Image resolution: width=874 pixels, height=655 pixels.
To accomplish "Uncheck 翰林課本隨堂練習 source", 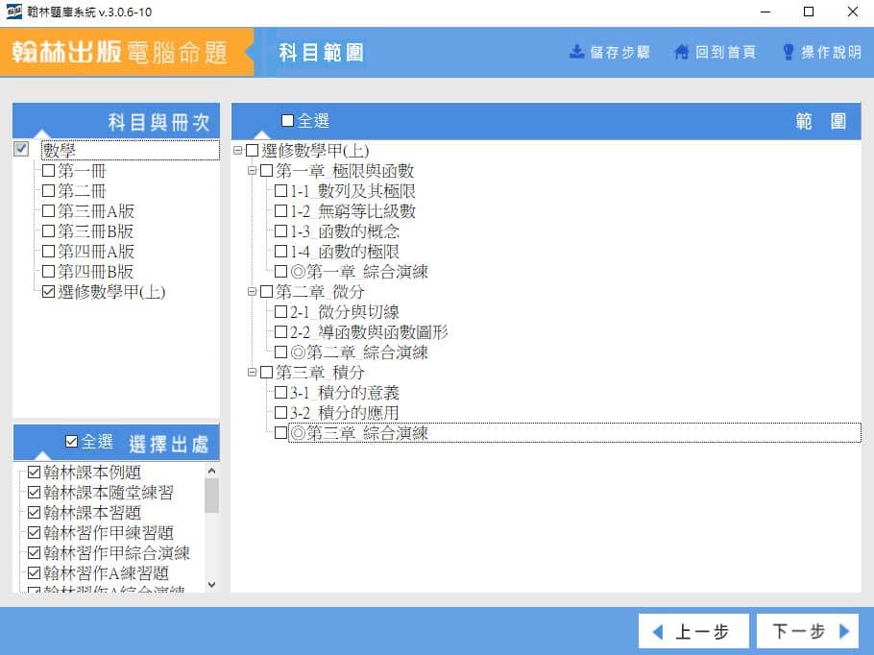I will tap(34, 493).
